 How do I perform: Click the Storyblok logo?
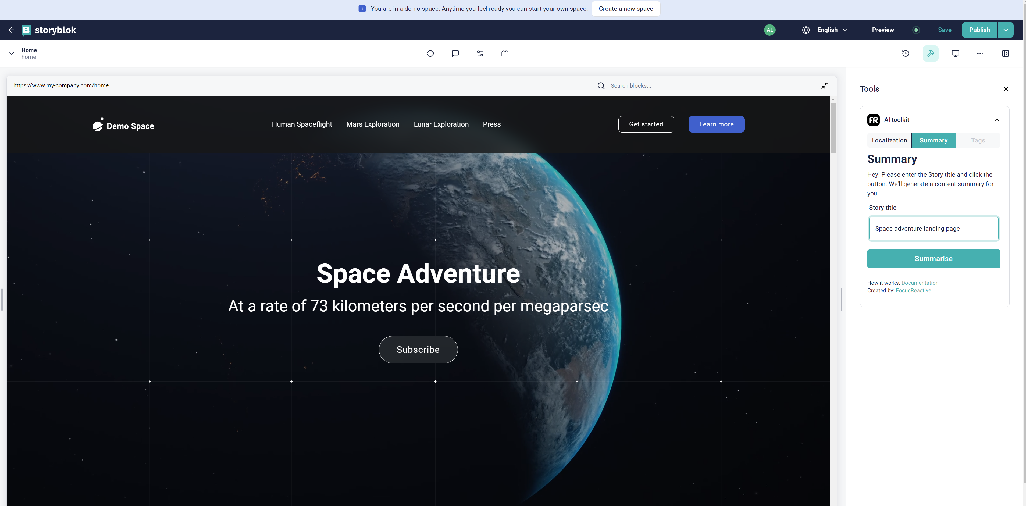(x=49, y=30)
